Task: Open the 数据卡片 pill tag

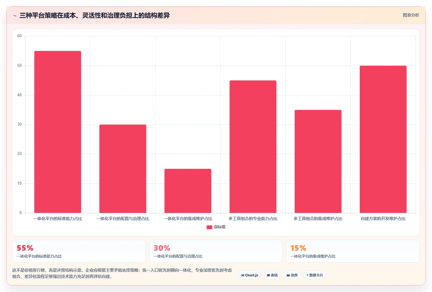Action: pyautogui.click(x=315, y=275)
